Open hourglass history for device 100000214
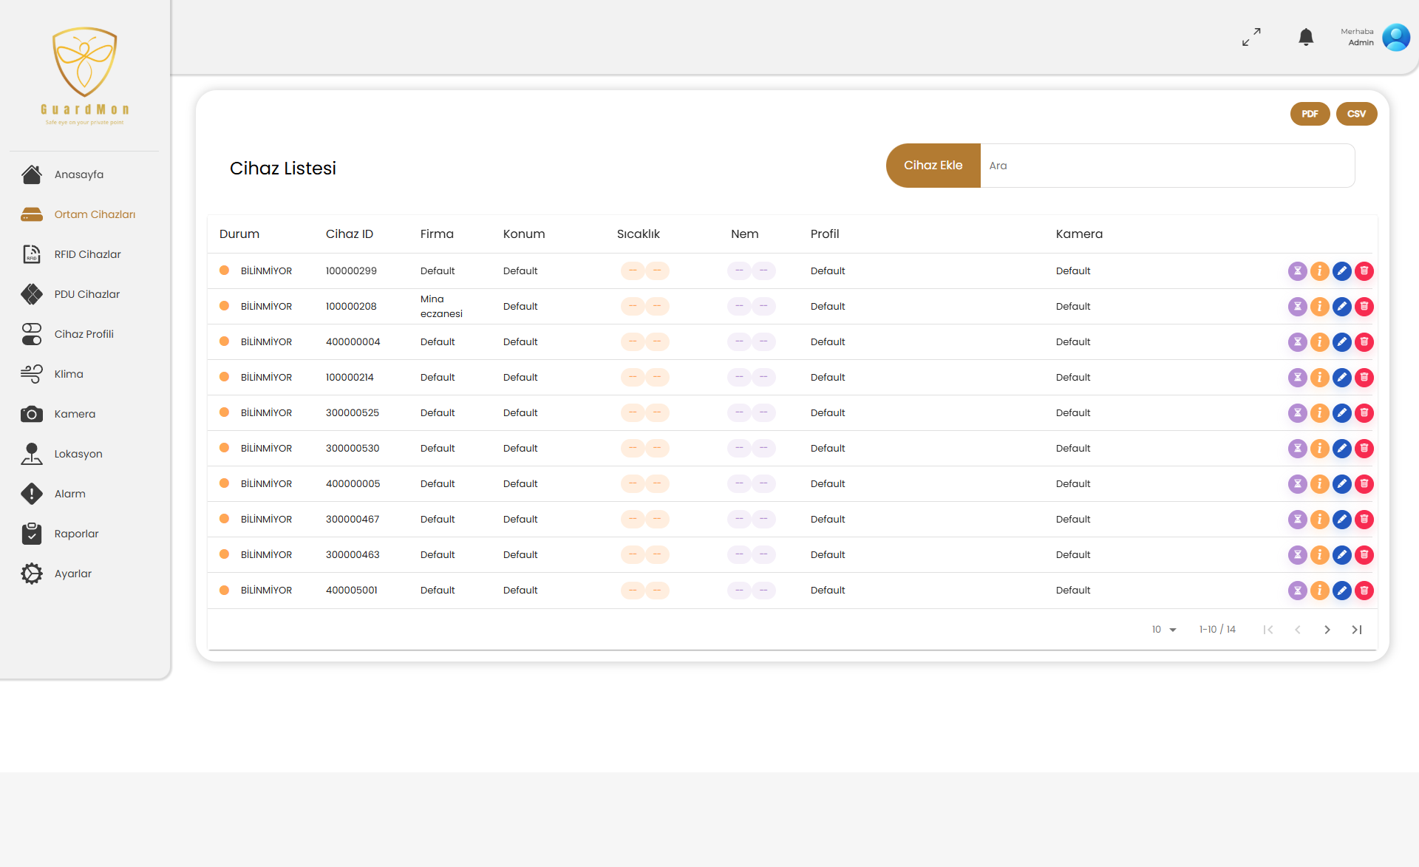 1298,378
